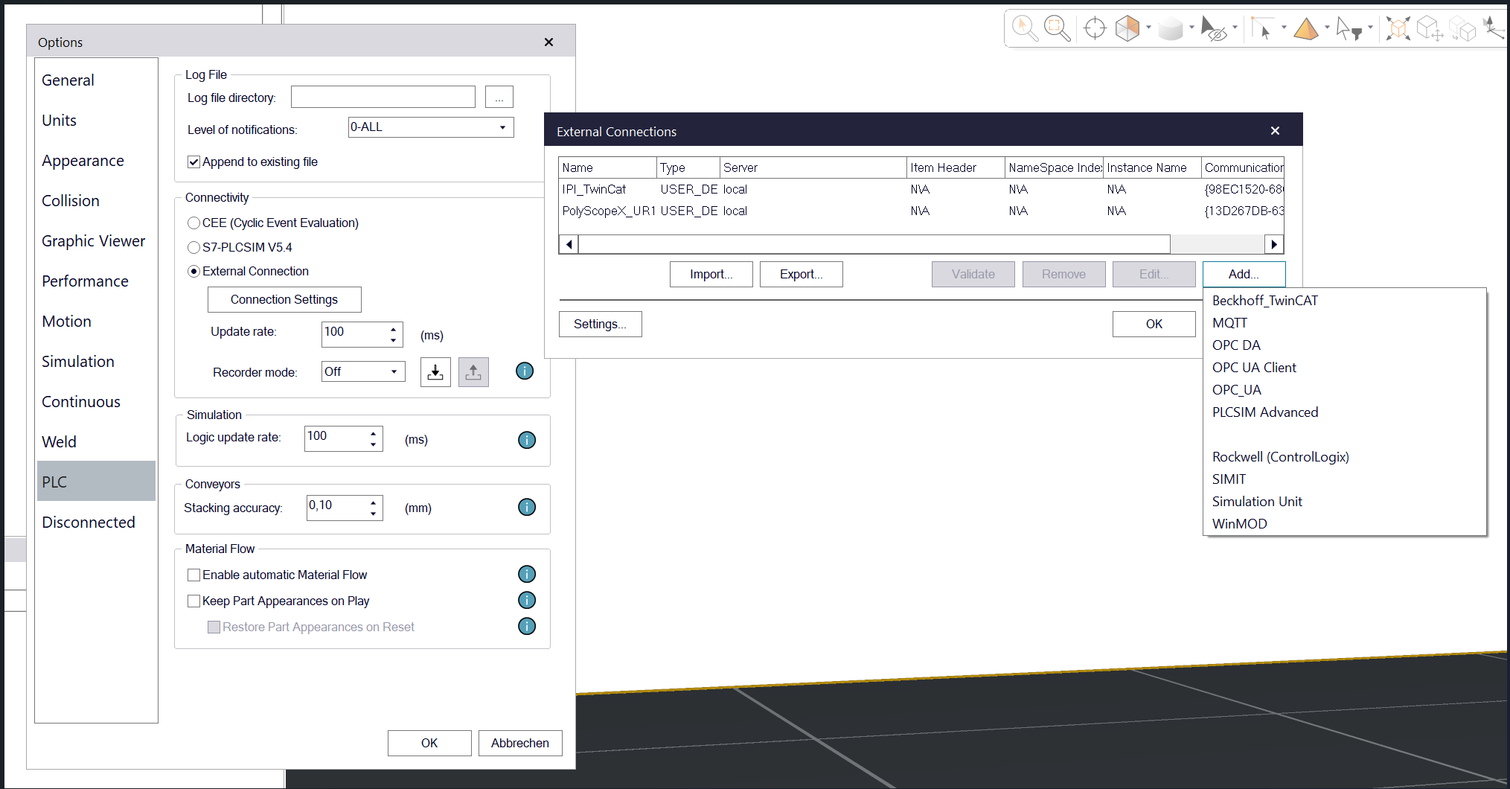1510x789 pixels.
Task: Click the cursor with crossed-eye icon
Action: coord(1214,29)
